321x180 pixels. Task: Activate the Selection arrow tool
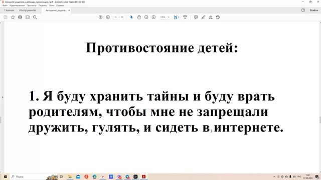click(x=131, y=17)
